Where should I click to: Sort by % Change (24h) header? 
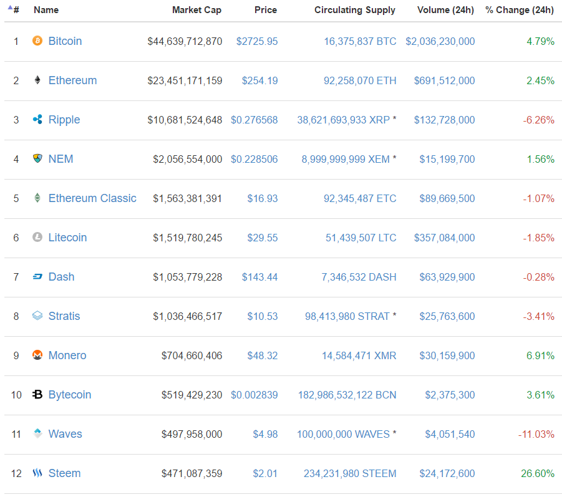[x=520, y=10]
